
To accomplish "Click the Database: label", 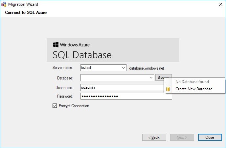I will coord(65,78).
